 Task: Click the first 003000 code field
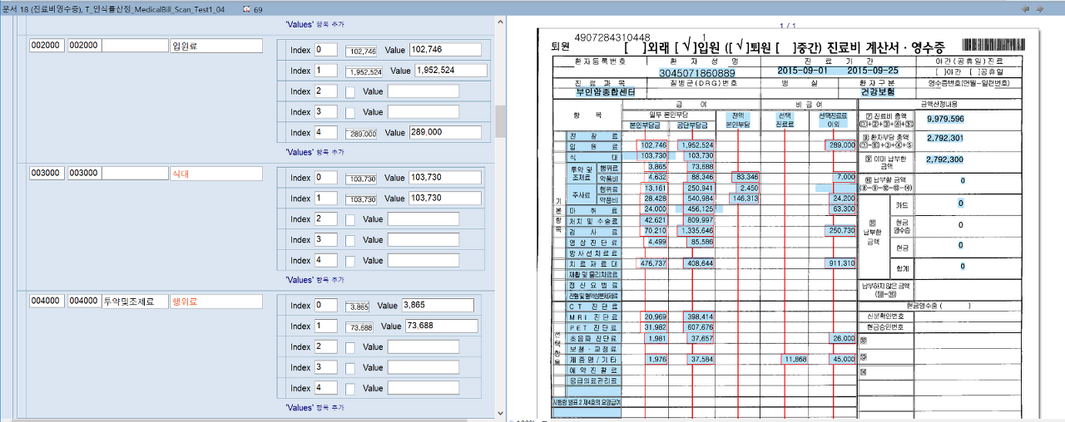pyautogui.click(x=47, y=174)
